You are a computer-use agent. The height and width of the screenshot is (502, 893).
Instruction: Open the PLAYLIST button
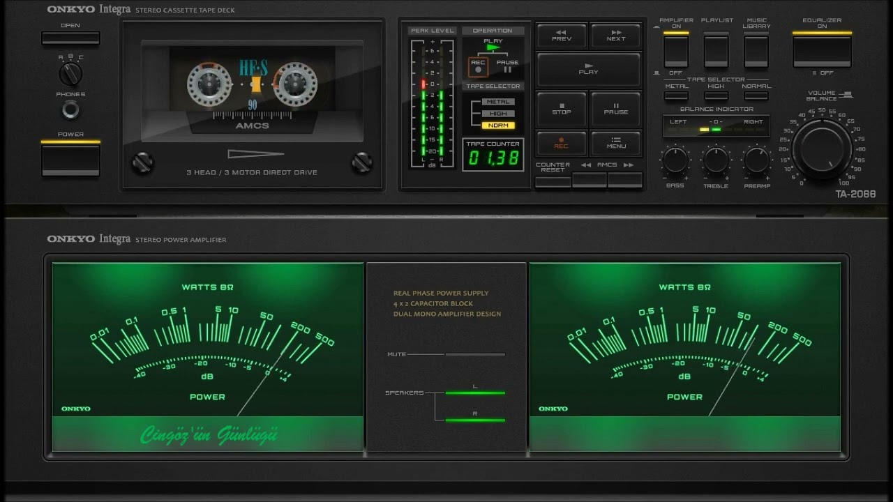(716, 50)
